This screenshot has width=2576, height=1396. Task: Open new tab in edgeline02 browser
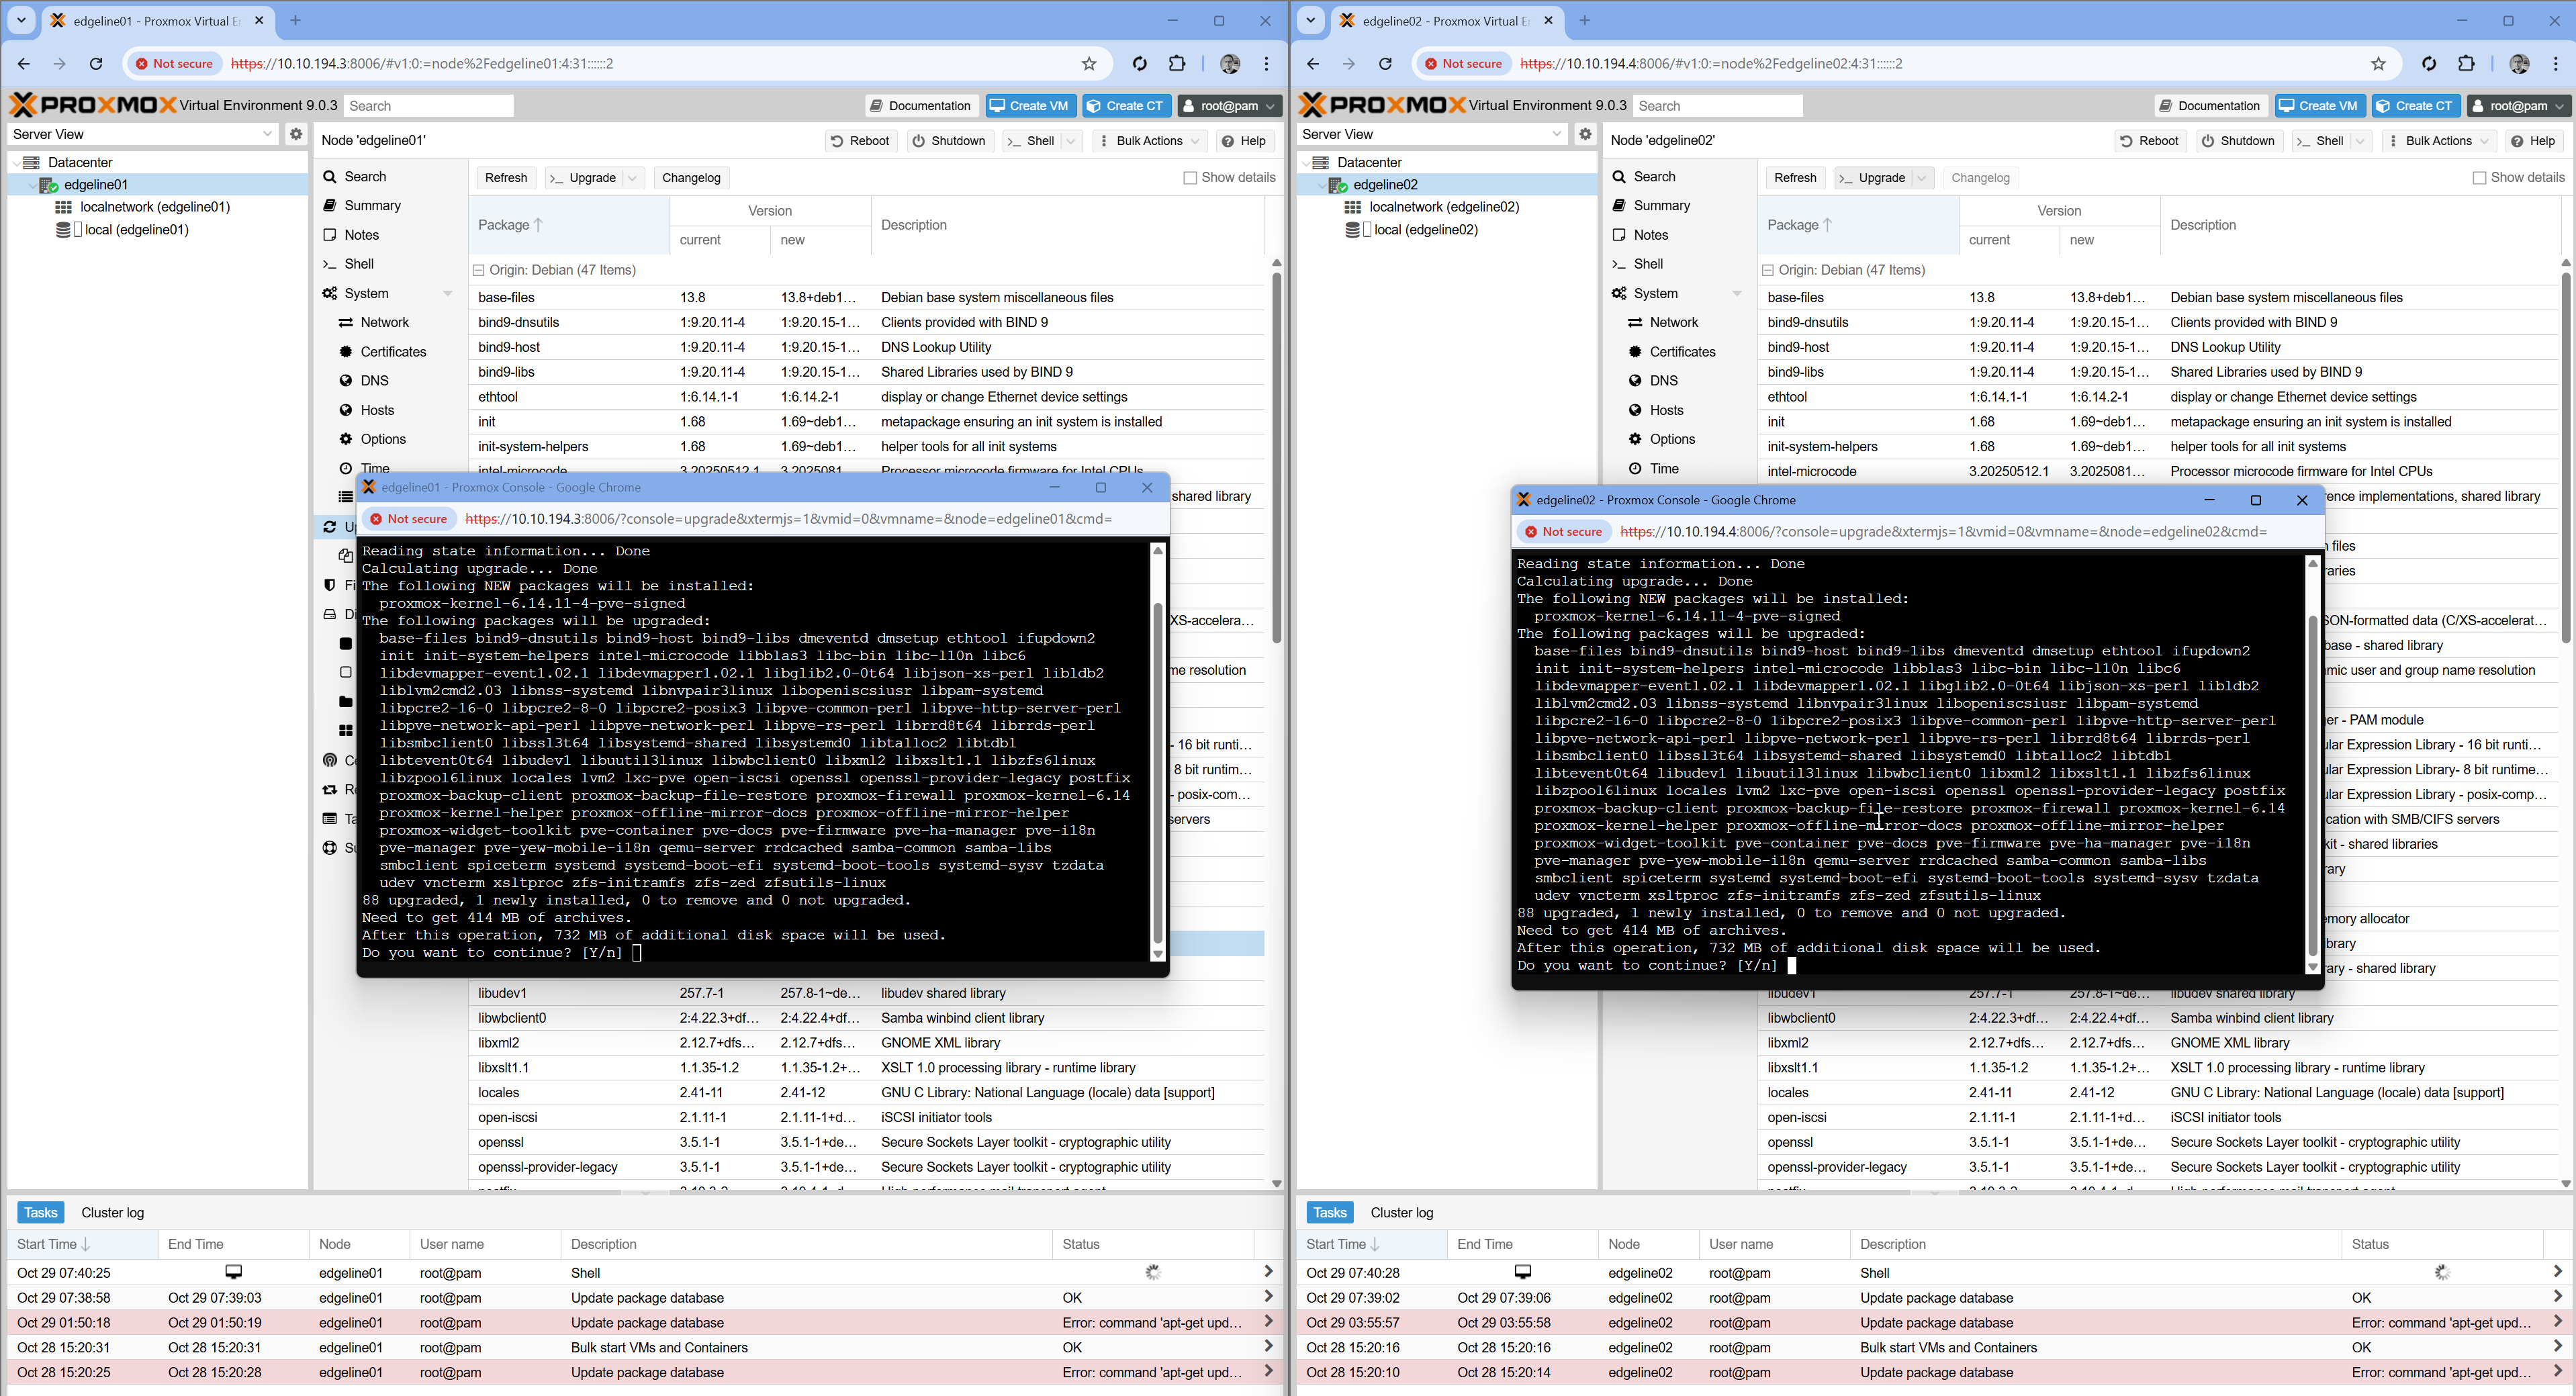coord(1584,20)
